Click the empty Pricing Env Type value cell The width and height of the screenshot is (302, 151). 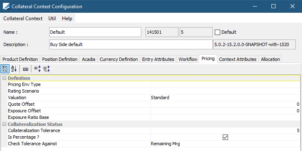point(225,85)
